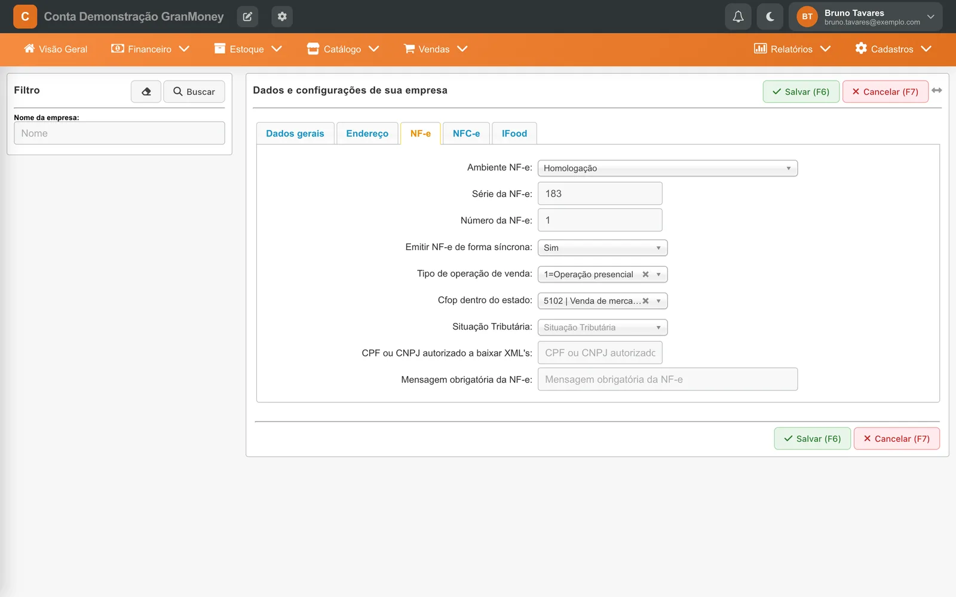Switch to the Endereço tab

(x=367, y=134)
